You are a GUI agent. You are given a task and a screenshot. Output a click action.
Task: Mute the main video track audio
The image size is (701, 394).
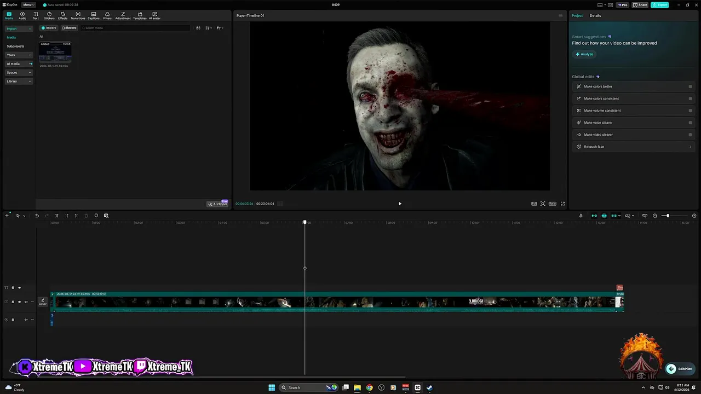coord(26,302)
